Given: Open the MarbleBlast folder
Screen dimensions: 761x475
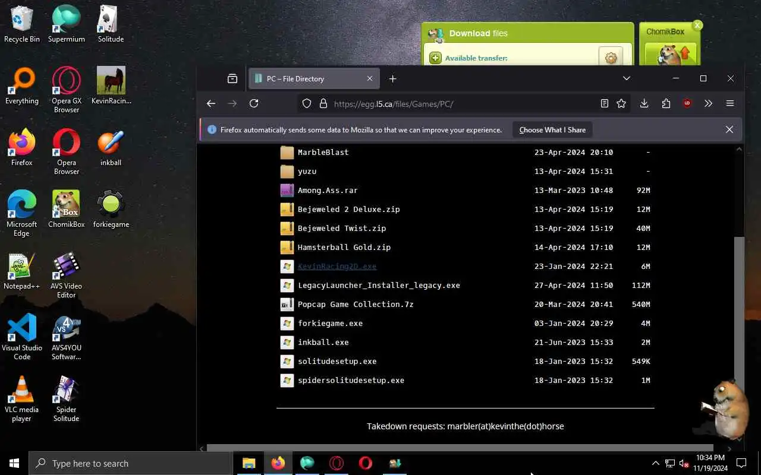Looking at the screenshot, I should (323, 152).
